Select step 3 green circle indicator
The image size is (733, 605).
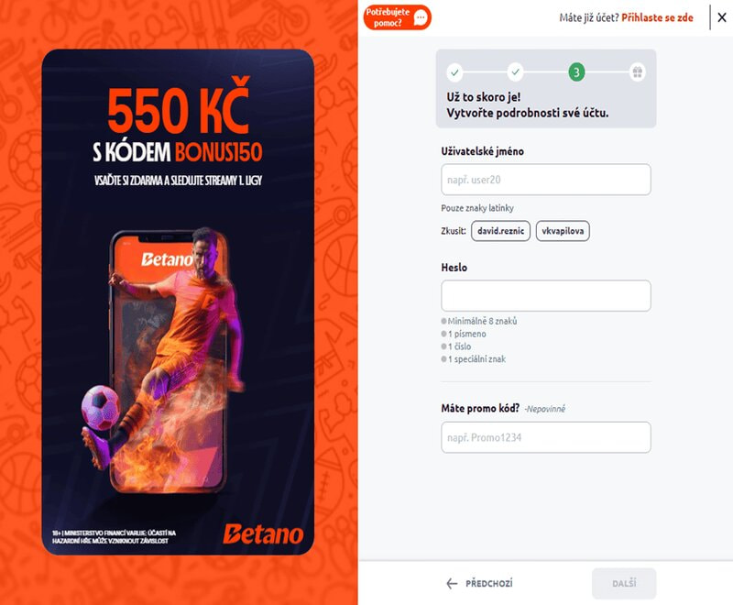click(x=576, y=72)
